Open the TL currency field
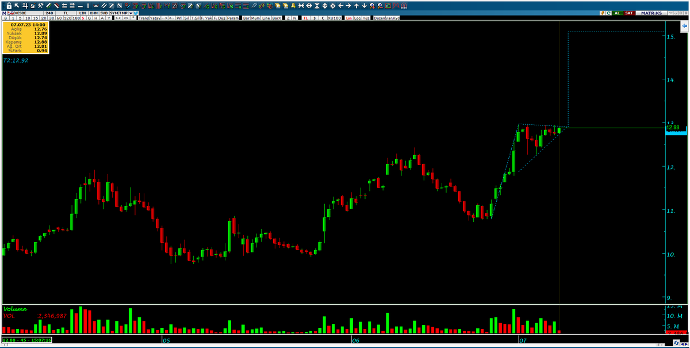This screenshot has height=348, width=690. point(66,13)
